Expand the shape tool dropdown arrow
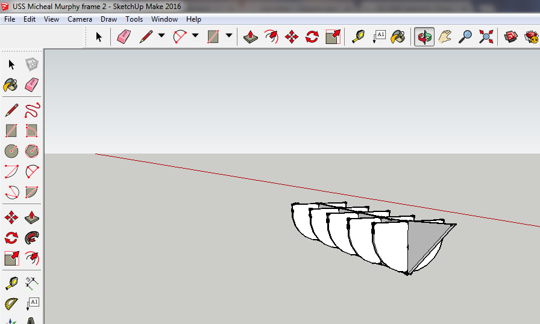This screenshot has height=324, width=540. coord(228,36)
